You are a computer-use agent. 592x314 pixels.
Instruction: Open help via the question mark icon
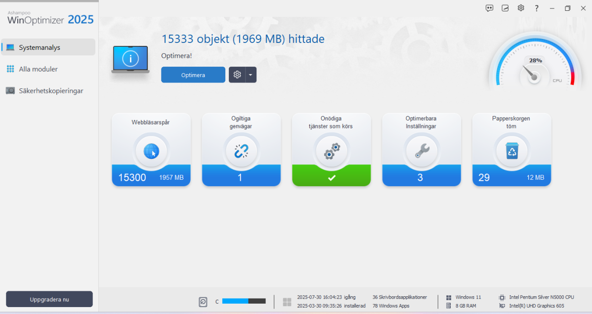[x=537, y=8]
